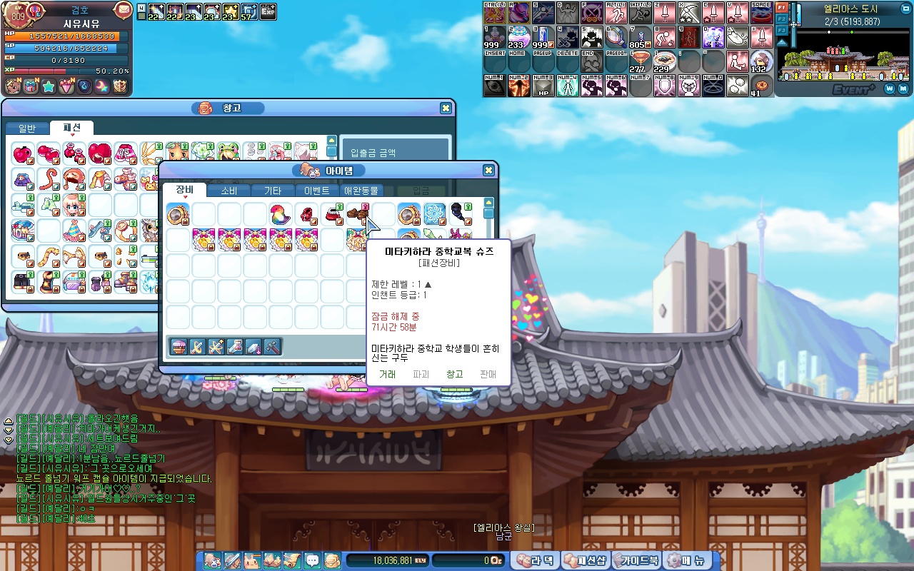
Task: Select the green frog hat in storage
Action: click(x=228, y=152)
